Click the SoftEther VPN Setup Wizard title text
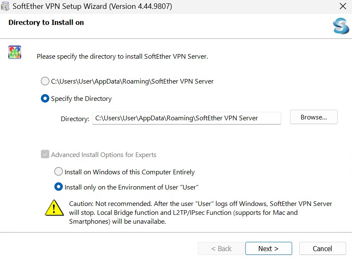Image resolution: width=352 pixels, height=260 pixels. pyautogui.click(x=93, y=6)
